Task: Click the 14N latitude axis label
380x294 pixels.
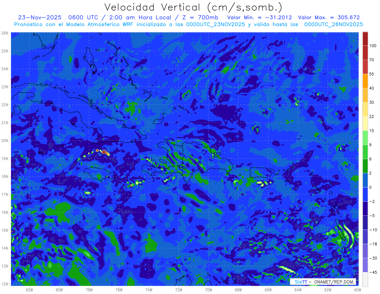Action: click(x=5, y=248)
